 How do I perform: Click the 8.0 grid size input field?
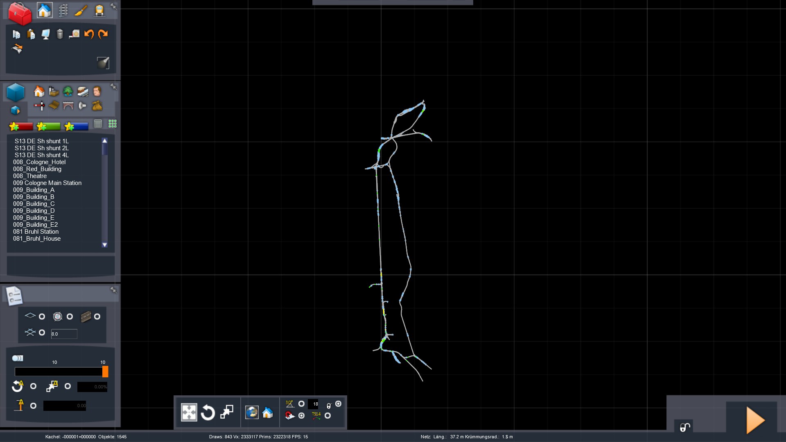coord(64,334)
